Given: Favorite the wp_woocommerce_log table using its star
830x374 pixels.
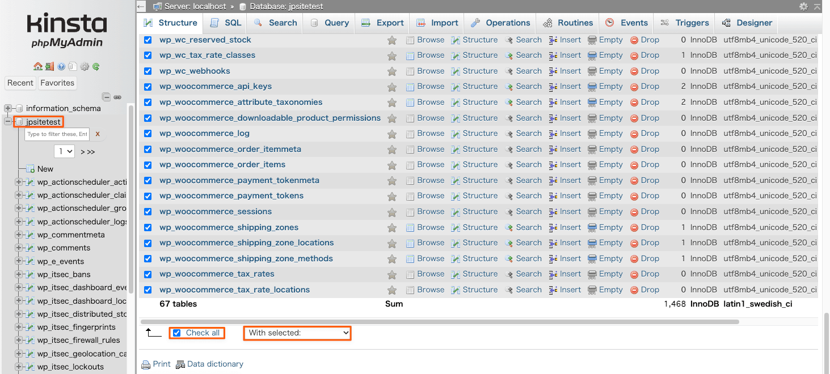Looking at the screenshot, I should tap(391, 134).
